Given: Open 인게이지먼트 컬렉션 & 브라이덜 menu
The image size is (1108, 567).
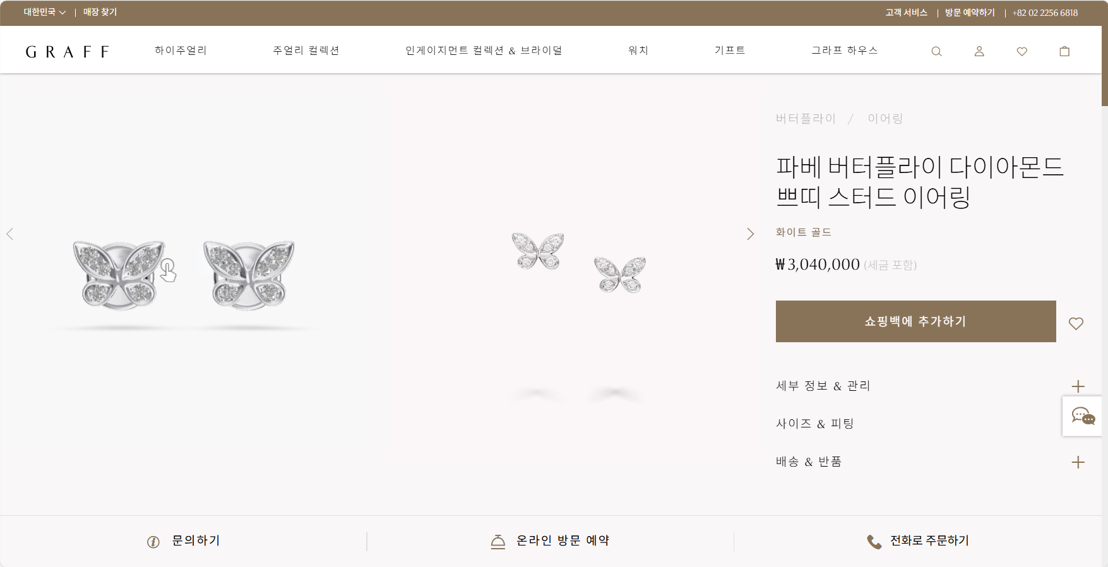Looking at the screenshot, I should click(484, 51).
